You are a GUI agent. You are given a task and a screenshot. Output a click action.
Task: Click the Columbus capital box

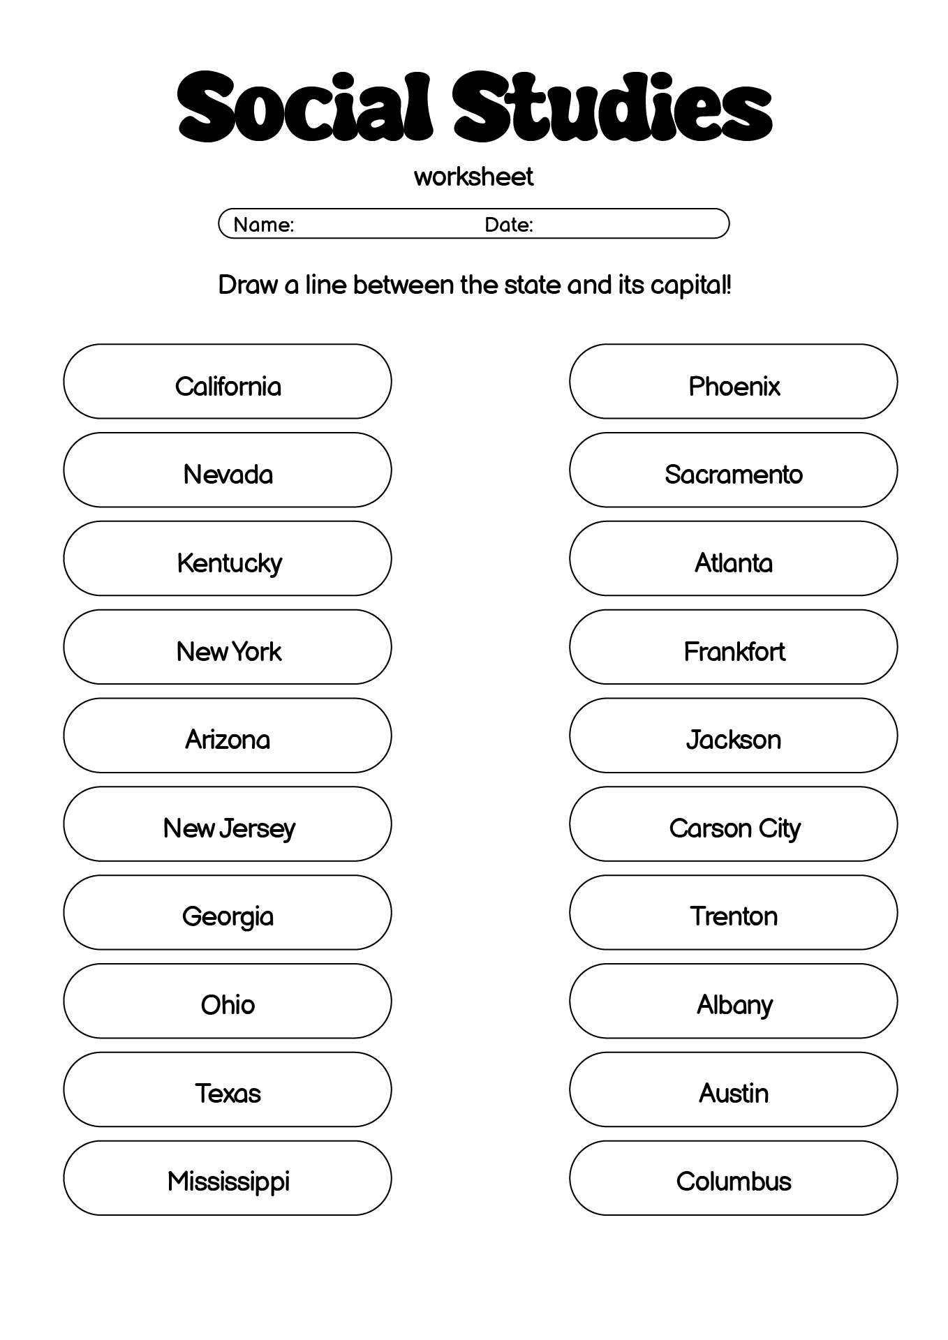click(733, 1178)
